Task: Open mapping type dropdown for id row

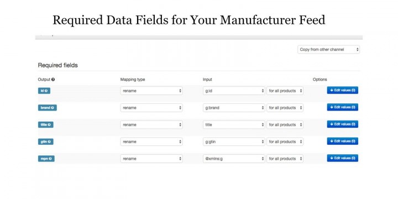Action: [x=151, y=91]
